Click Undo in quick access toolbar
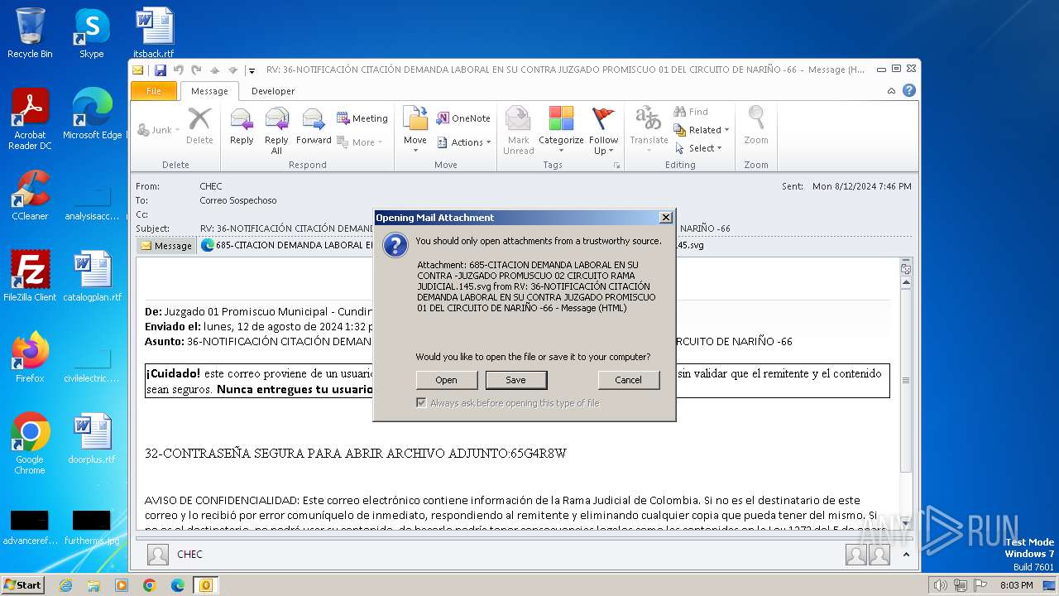This screenshot has width=1059, height=596. click(x=178, y=70)
